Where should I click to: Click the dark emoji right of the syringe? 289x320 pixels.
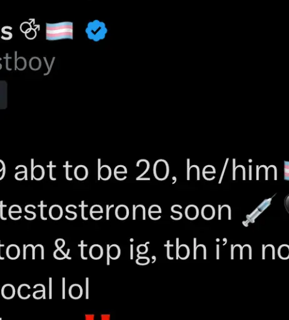tap(286, 205)
